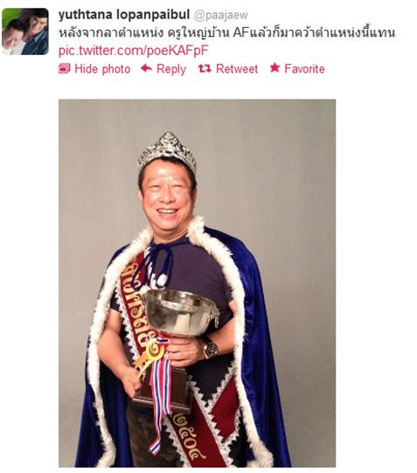Open the pic.twitter.com/poeKAFpF link
Screen dimensions: 417x473
(x=133, y=51)
